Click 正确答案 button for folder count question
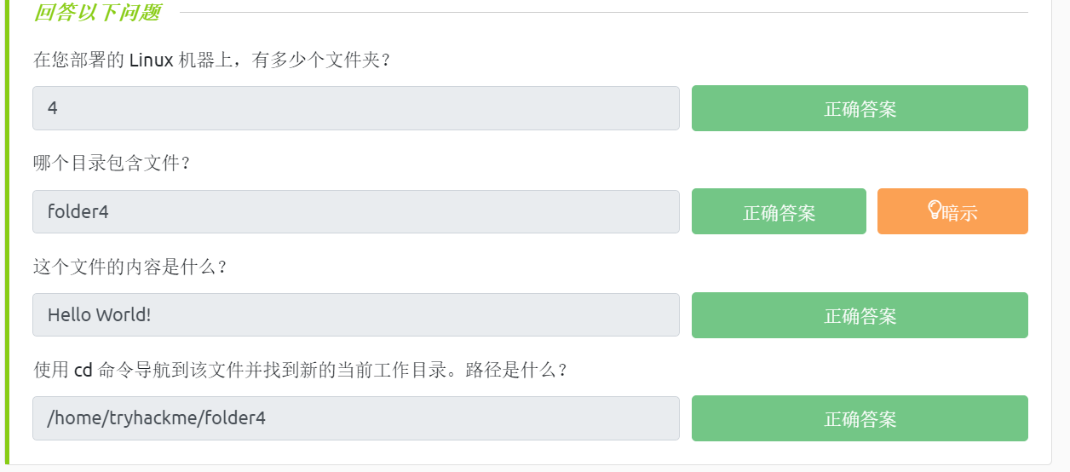Viewport: 1070px width, 472px height. [x=860, y=108]
